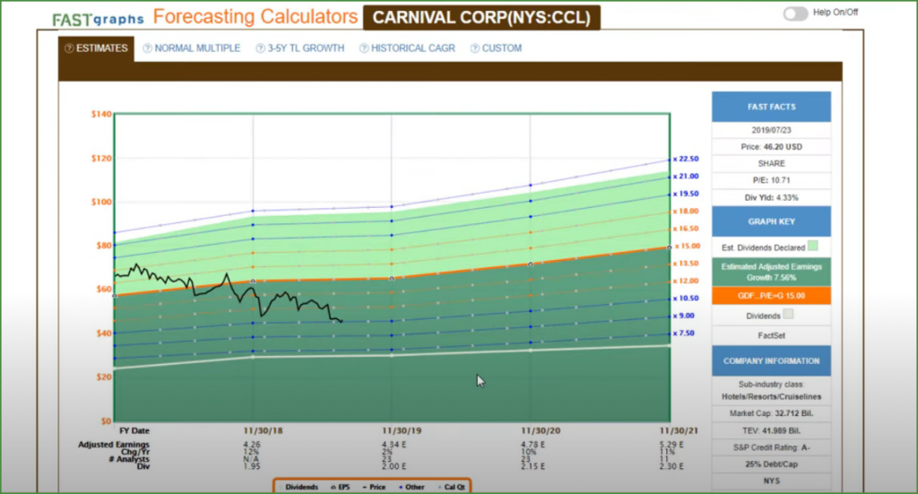Open the Historical CAGR tab
This screenshot has width=918, height=494.
tap(412, 48)
